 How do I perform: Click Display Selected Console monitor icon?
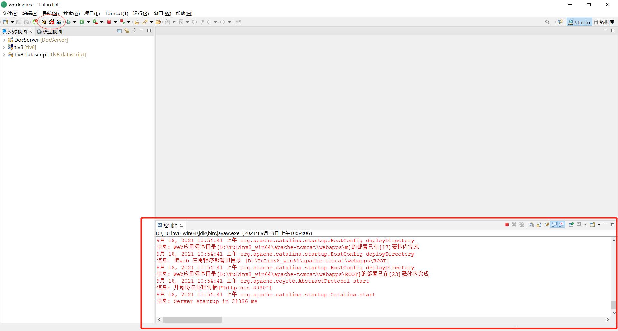(579, 224)
